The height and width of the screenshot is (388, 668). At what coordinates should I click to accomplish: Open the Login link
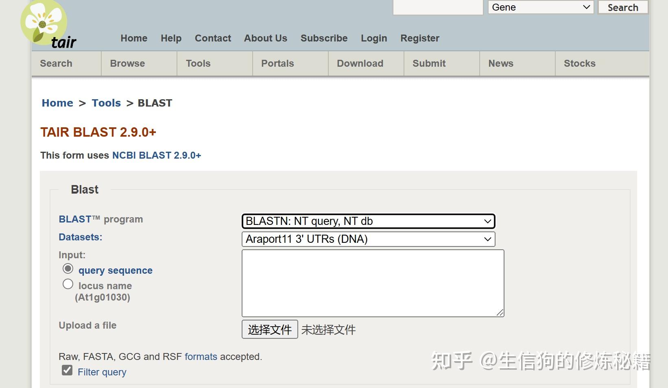pyautogui.click(x=374, y=38)
